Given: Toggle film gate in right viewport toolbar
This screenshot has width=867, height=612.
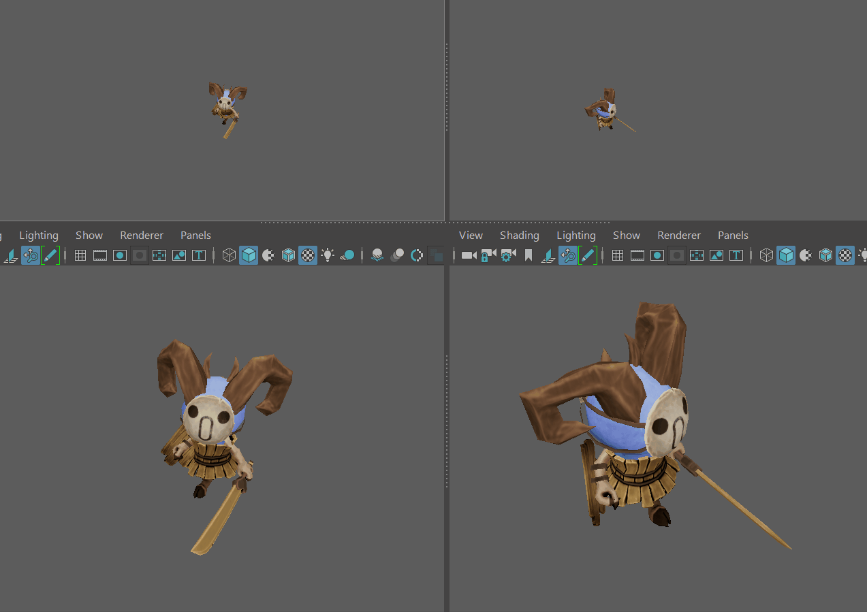Looking at the screenshot, I should (x=637, y=256).
